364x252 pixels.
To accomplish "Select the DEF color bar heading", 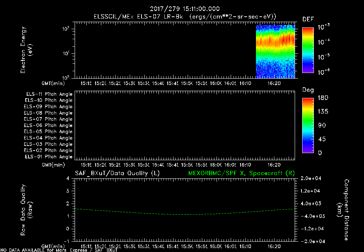I will point(308,20).
